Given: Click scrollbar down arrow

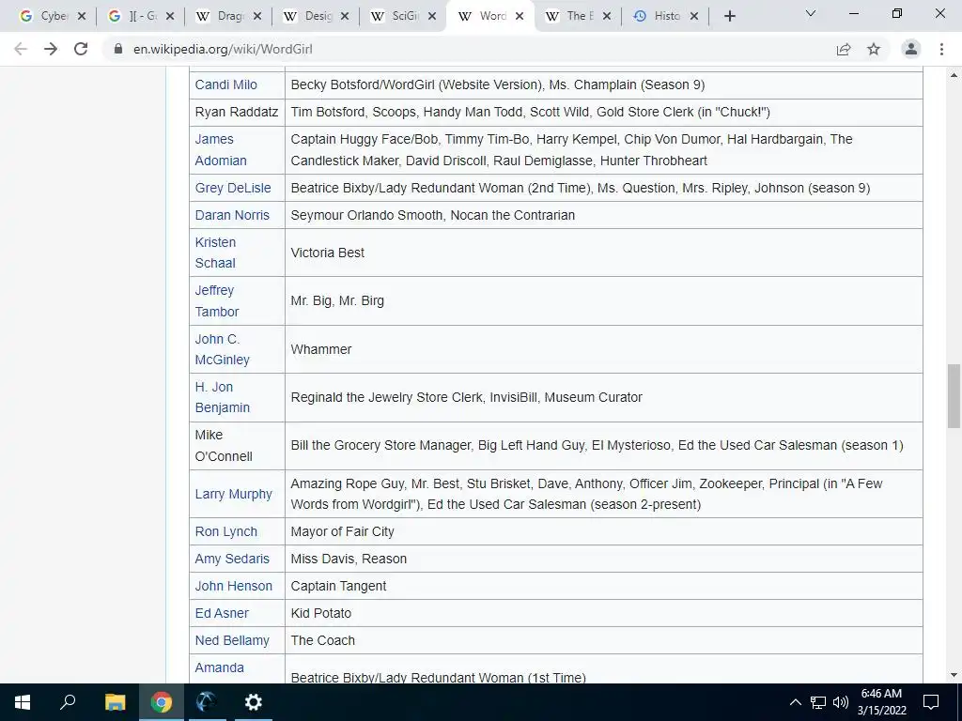Looking at the screenshot, I should (954, 675).
